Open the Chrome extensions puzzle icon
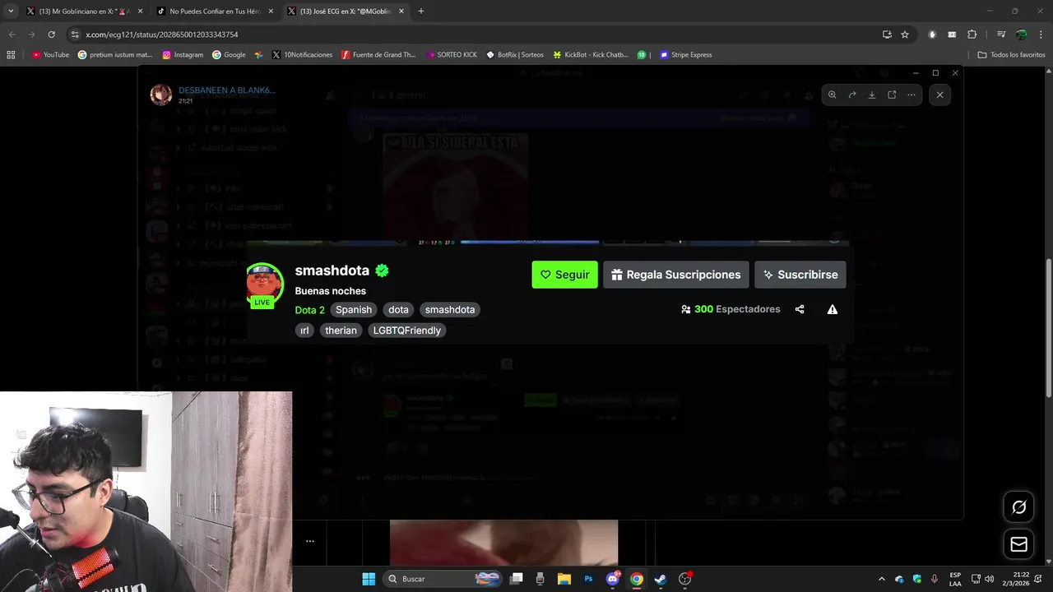The width and height of the screenshot is (1053, 592). coord(972,35)
